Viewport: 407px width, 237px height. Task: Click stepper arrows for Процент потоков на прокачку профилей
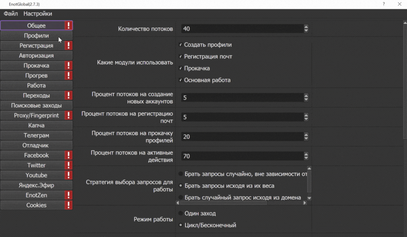[x=306, y=137]
